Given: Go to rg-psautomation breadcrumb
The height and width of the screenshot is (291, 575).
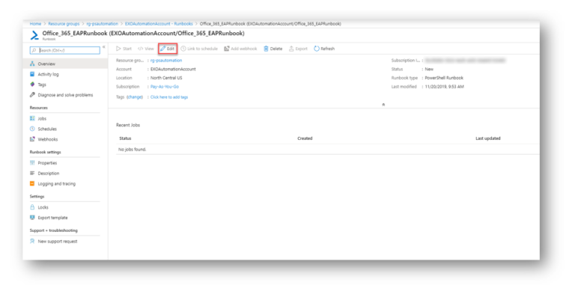Looking at the screenshot, I should [x=103, y=24].
